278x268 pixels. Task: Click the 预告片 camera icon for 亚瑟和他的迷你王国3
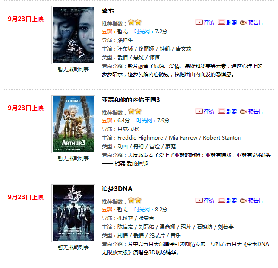pyautogui.click(x=243, y=112)
